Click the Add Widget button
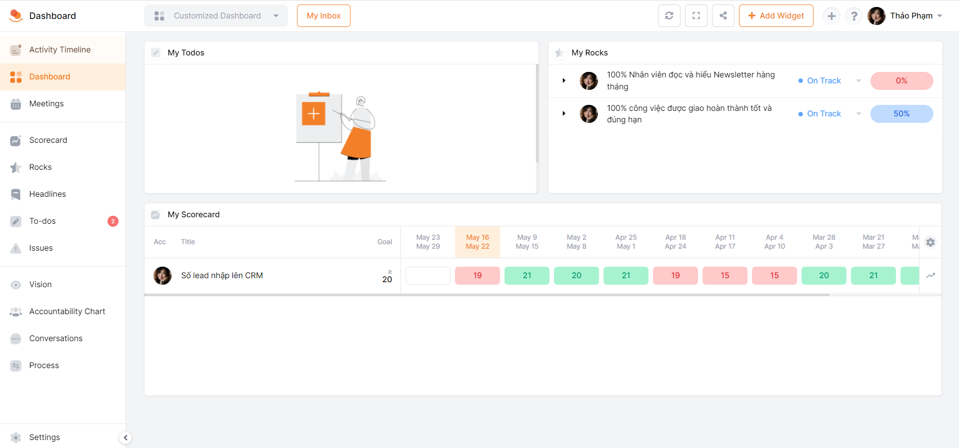Image resolution: width=959 pixels, height=448 pixels. (776, 16)
